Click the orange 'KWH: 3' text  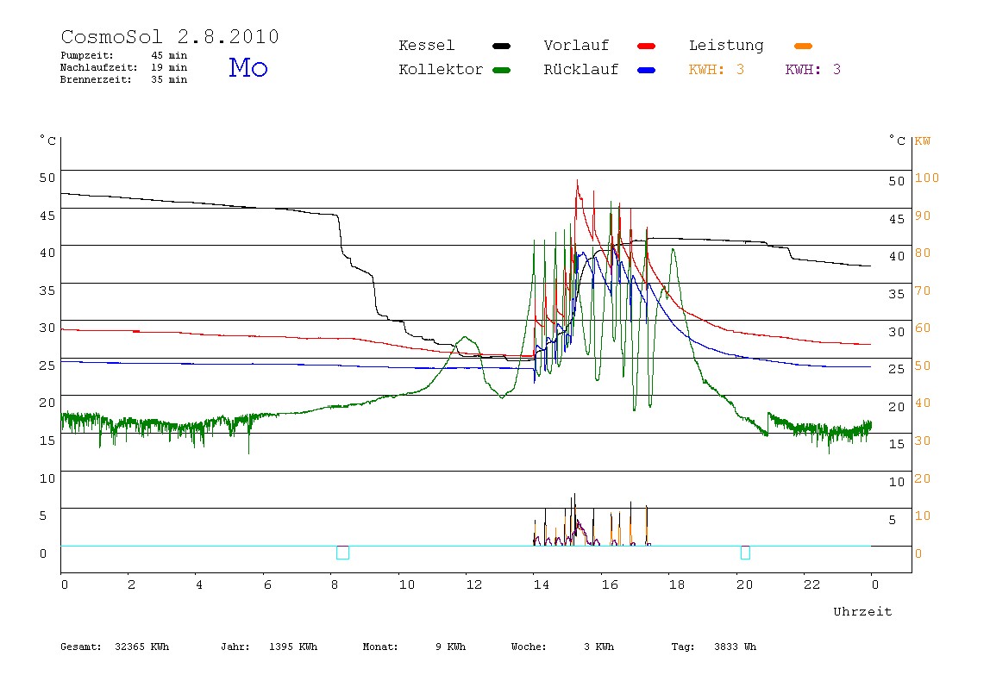[717, 70]
